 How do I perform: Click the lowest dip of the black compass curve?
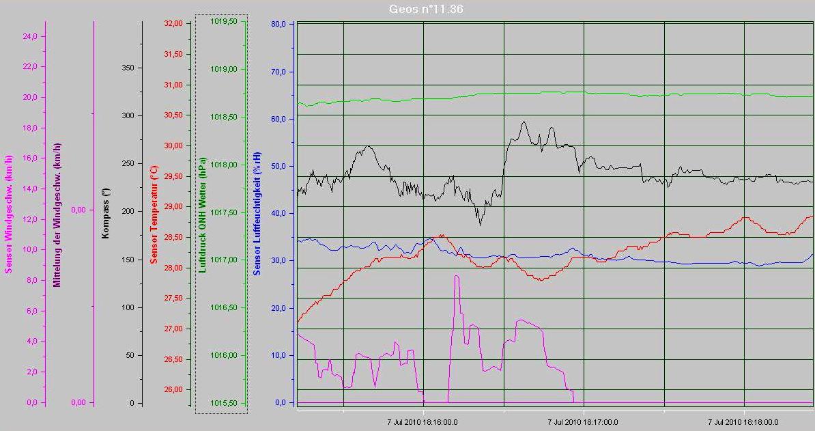click(480, 224)
